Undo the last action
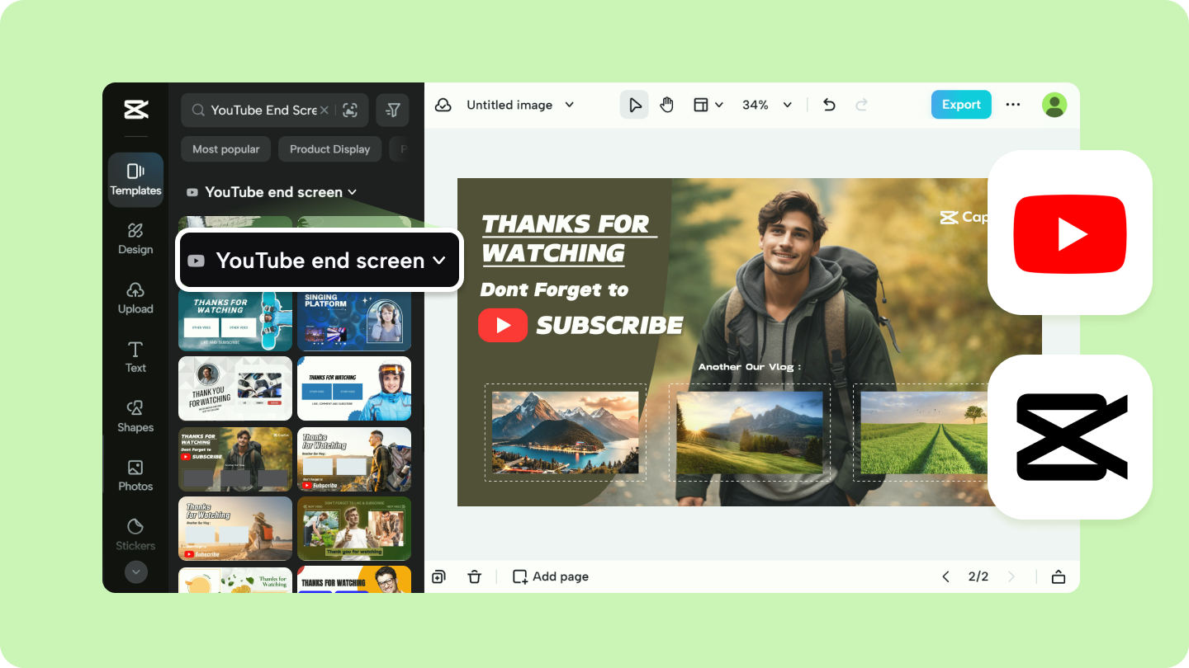This screenshot has width=1189, height=668. [x=828, y=105]
